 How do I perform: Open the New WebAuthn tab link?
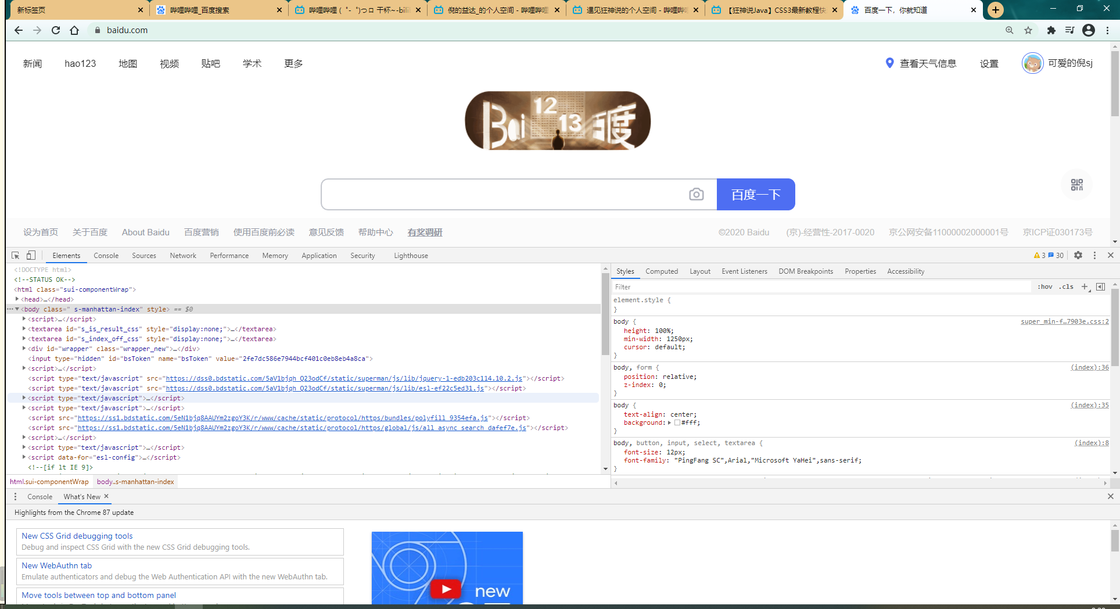pos(57,565)
